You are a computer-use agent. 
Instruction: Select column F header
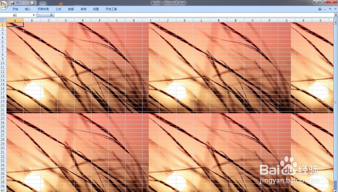click(x=100, y=21)
